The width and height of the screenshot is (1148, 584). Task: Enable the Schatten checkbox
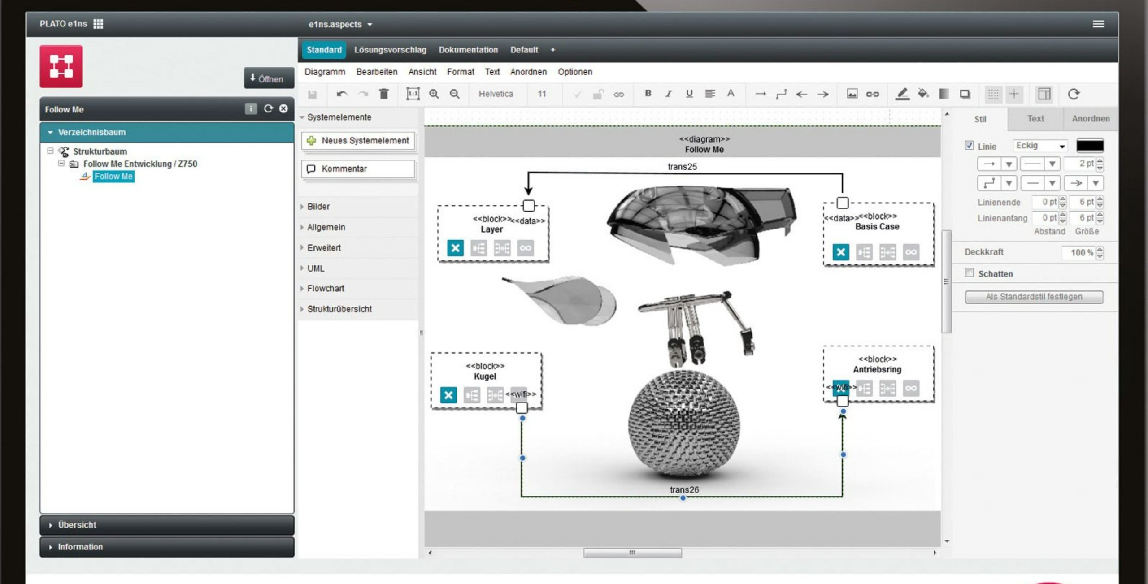[x=970, y=273]
